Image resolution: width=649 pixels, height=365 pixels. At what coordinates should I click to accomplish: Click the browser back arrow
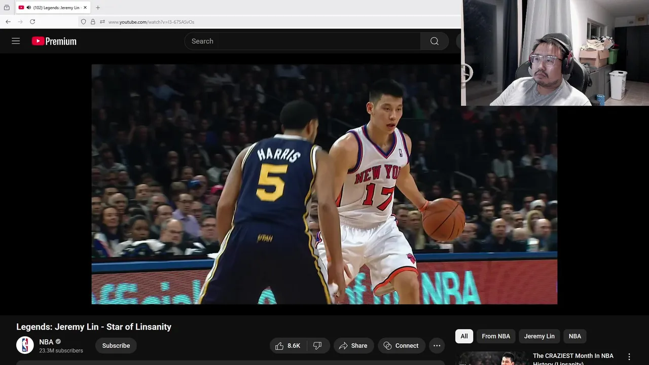pos(8,22)
